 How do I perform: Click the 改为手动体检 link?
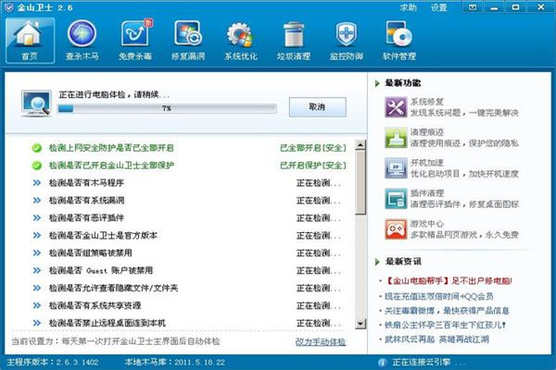[x=321, y=342]
